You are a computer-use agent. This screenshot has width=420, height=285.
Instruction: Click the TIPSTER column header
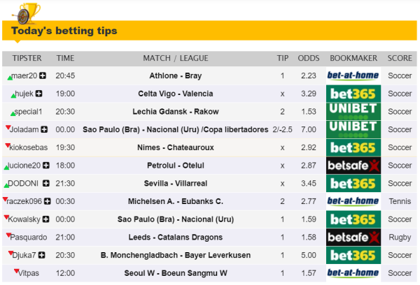point(26,58)
